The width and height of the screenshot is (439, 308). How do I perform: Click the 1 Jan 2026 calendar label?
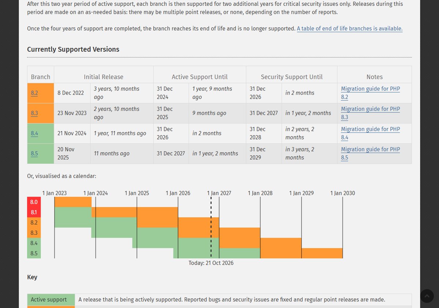178,193
